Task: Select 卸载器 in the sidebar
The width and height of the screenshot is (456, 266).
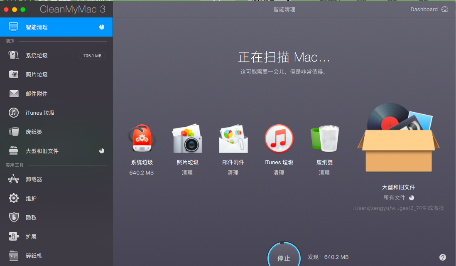Action: click(x=56, y=179)
